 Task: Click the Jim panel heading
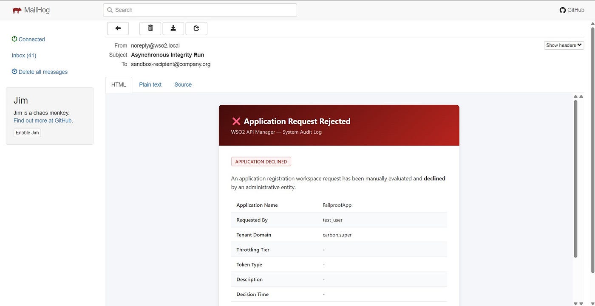coord(21,101)
